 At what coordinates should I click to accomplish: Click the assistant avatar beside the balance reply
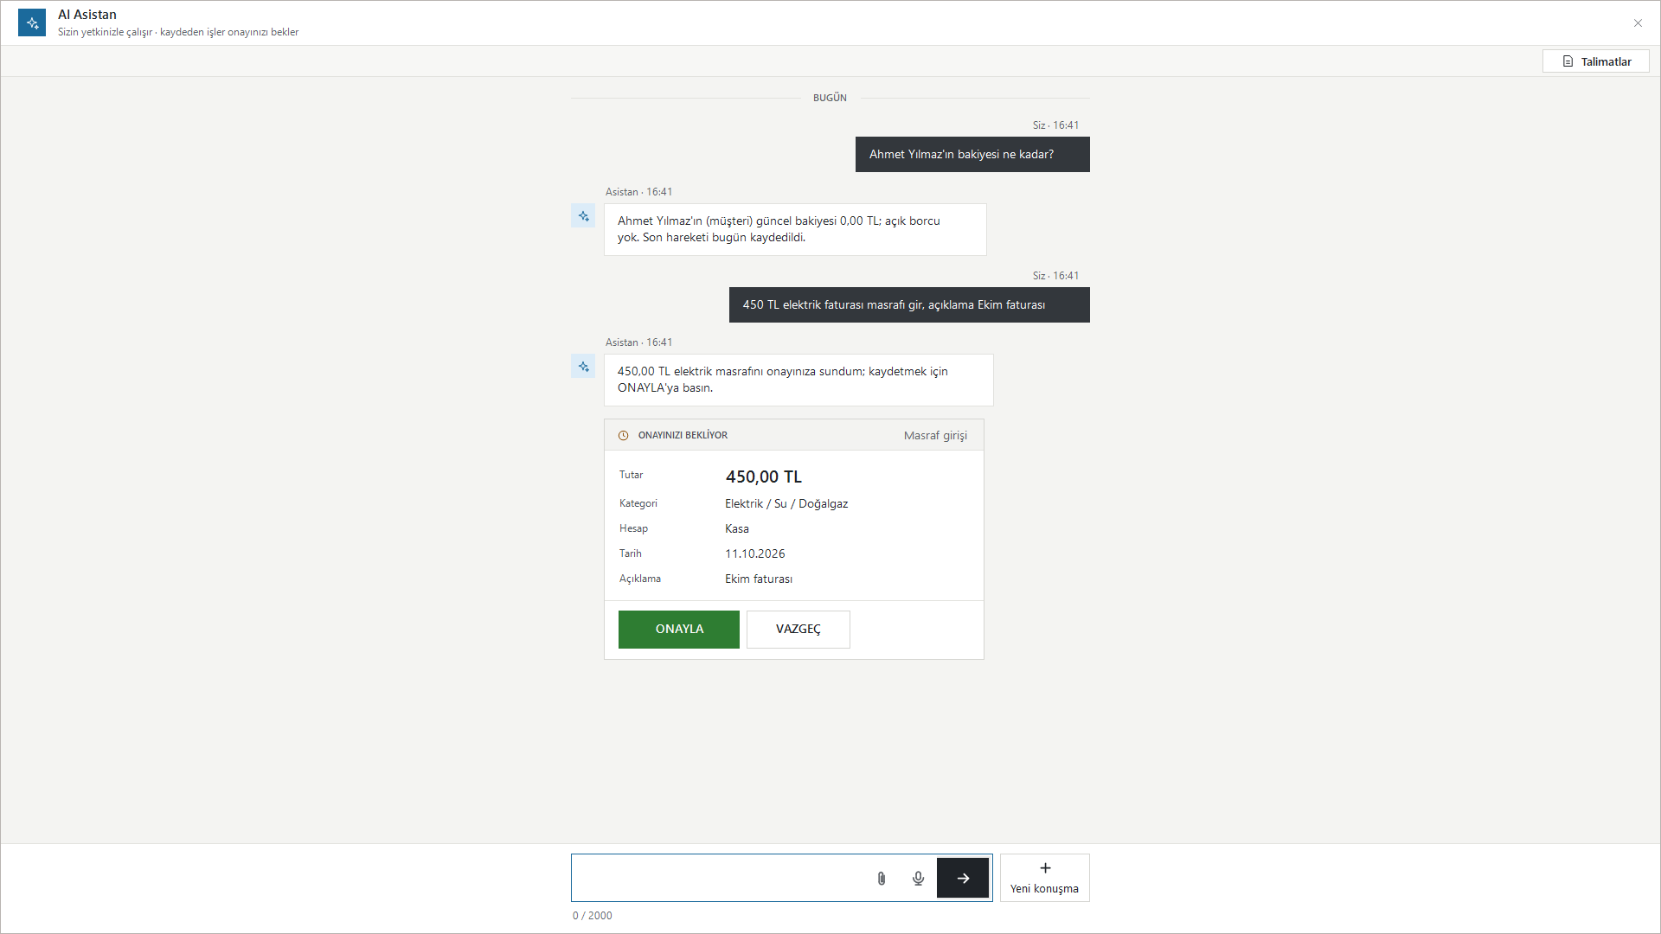pyautogui.click(x=583, y=216)
